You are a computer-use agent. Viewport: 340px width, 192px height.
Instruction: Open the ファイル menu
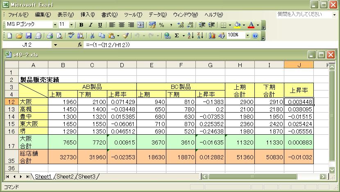18,15
